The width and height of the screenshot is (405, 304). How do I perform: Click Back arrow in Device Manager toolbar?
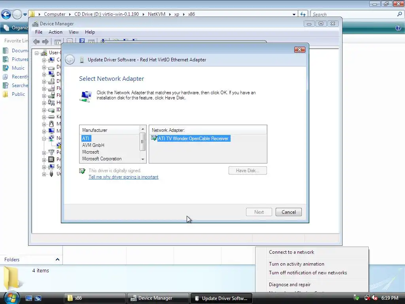(x=36, y=41)
